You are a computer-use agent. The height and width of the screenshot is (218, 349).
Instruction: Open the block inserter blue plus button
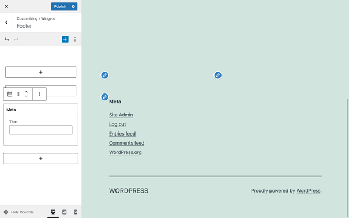click(65, 39)
